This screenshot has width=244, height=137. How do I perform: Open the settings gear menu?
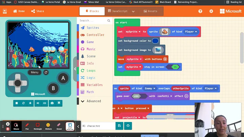click(x=211, y=11)
